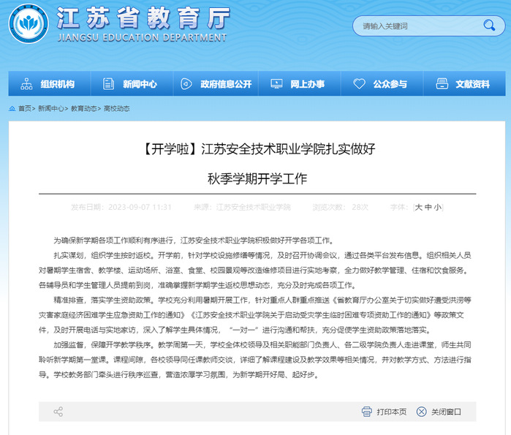Click 关闭窗口 text link
511x435 pixels.
point(446,412)
